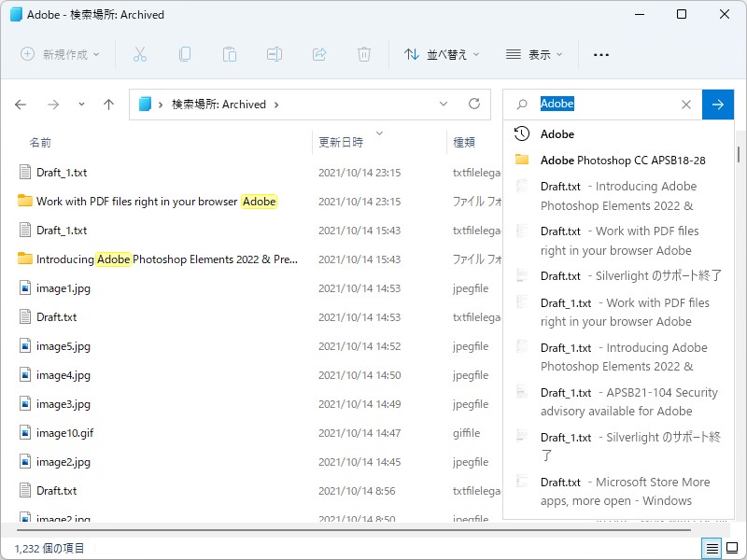Select Draft_1.txt APSB21-104 Security advisory suggestion
The height and width of the screenshot is (560, 747).
pyautogui.click(x=618, y=401)
